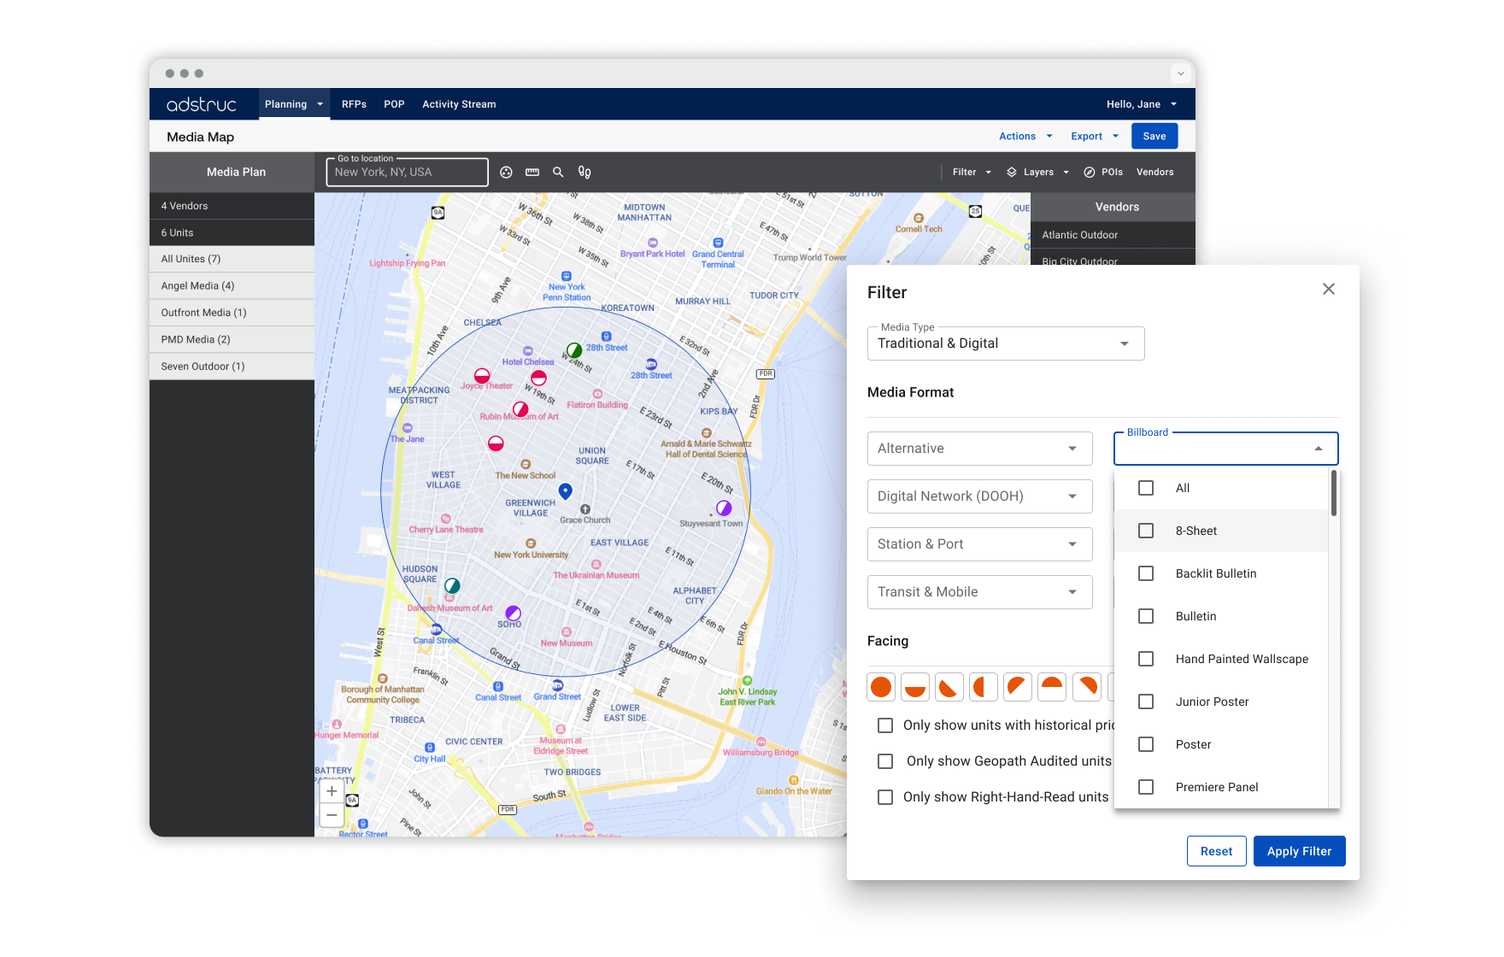This screenshot has height=957, width=1504.
Task: Click the 'Go to location' search field
Action: pyautogui.click(x=407, y=172)
